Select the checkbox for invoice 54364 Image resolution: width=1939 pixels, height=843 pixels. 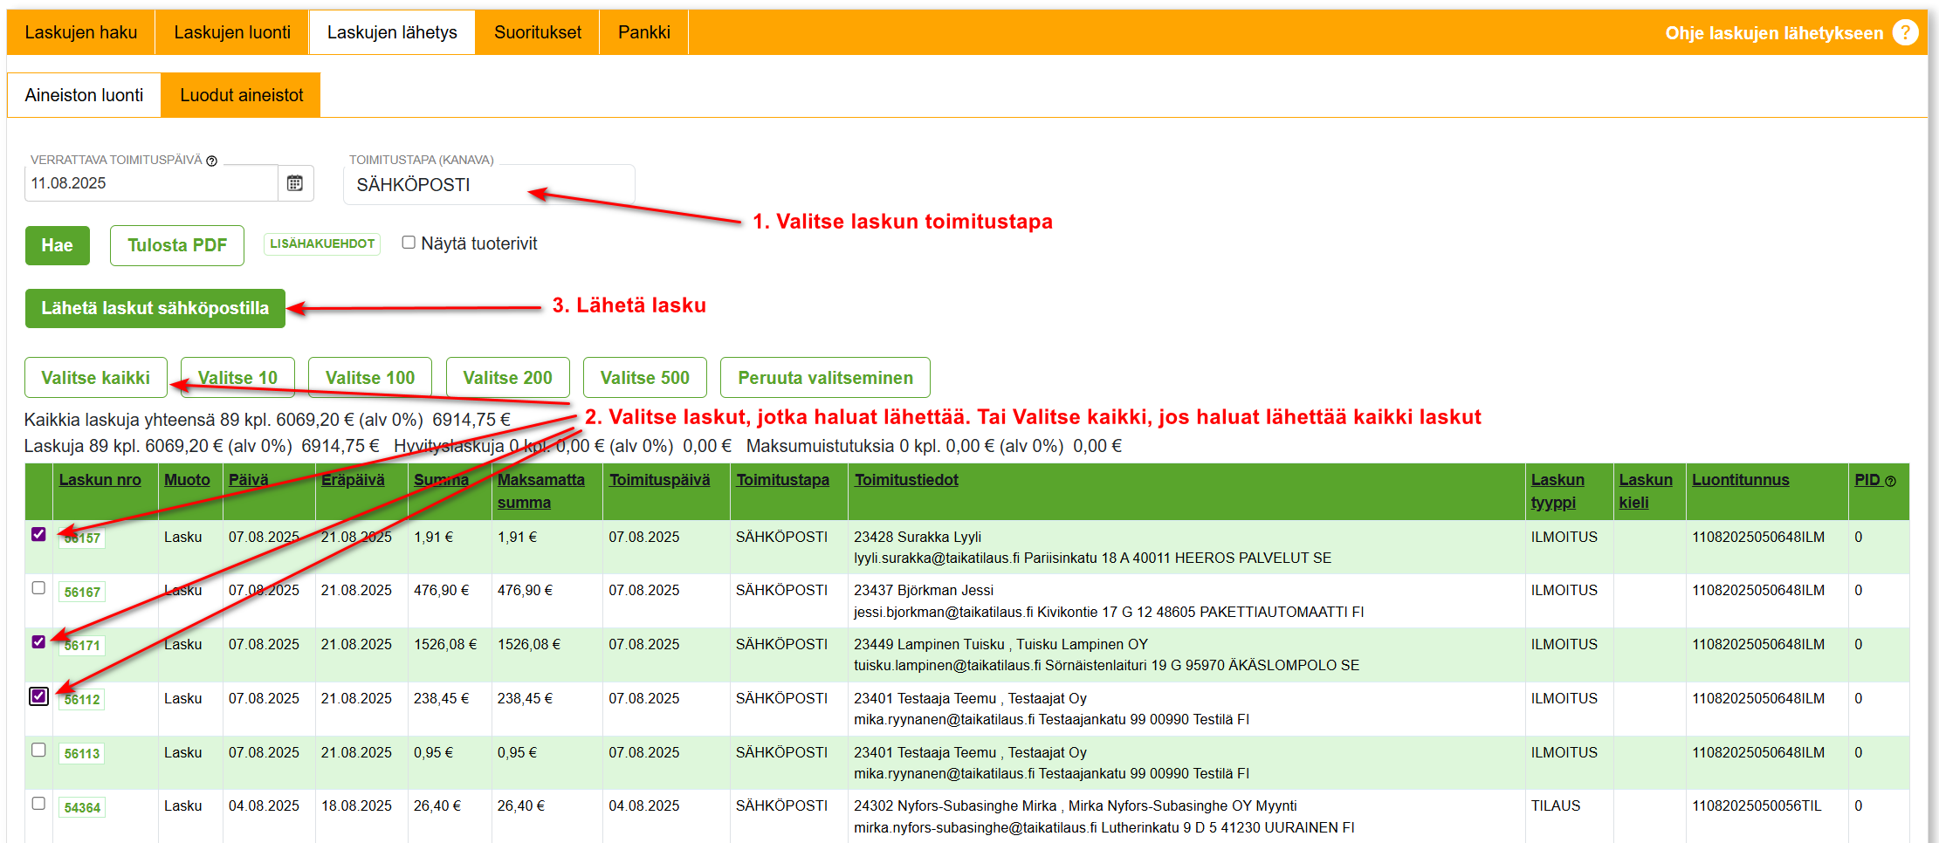coord(38,804)
